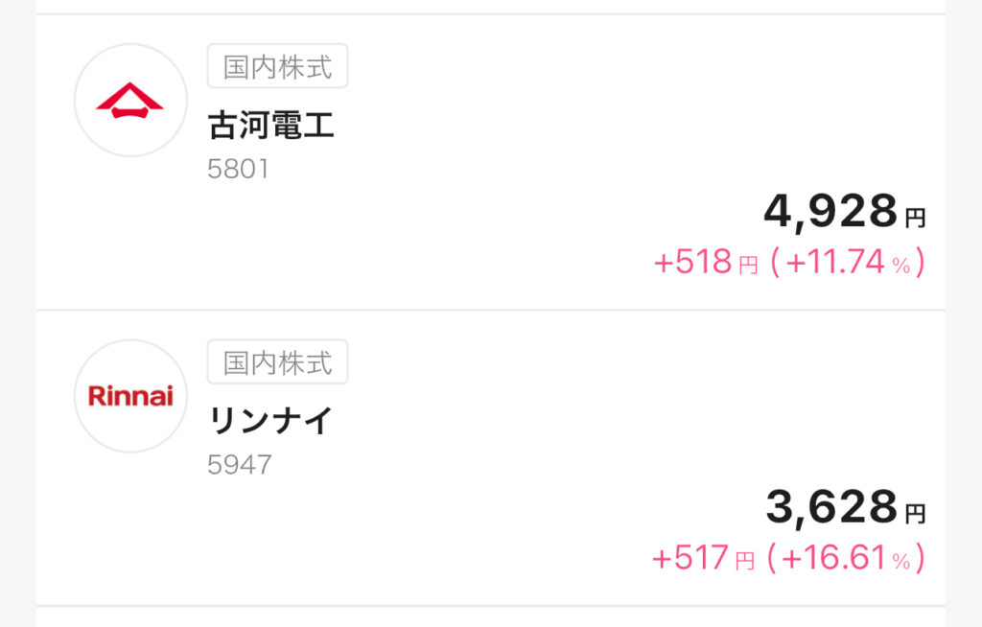Open the 古河電工 stock name
The image size is (982, 627).
click(x=271, y=125)
